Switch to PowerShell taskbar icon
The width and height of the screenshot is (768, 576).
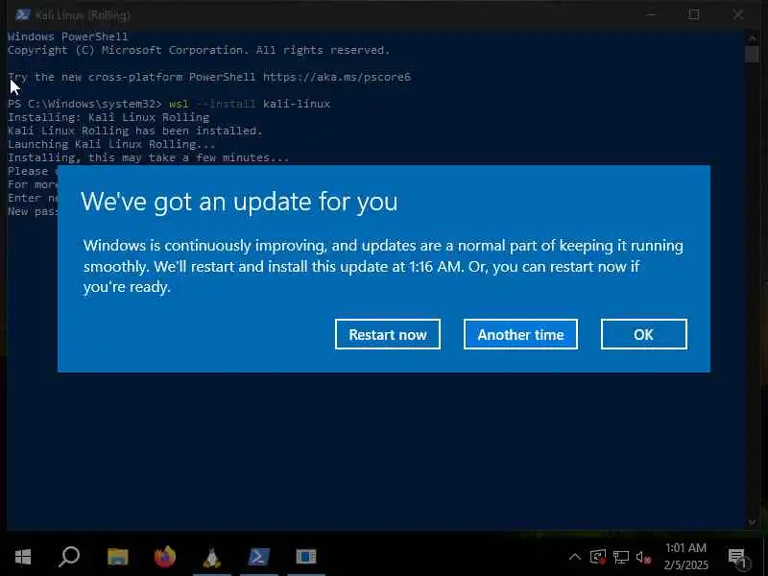tap(258, 557)
